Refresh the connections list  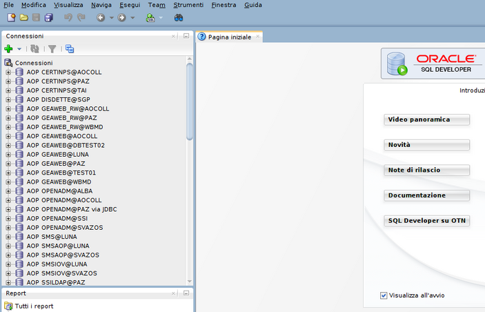point(34,48)
